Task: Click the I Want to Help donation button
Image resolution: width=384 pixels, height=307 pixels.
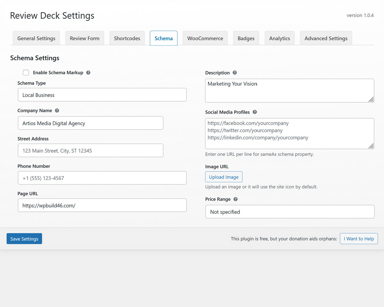Action: 359,238
